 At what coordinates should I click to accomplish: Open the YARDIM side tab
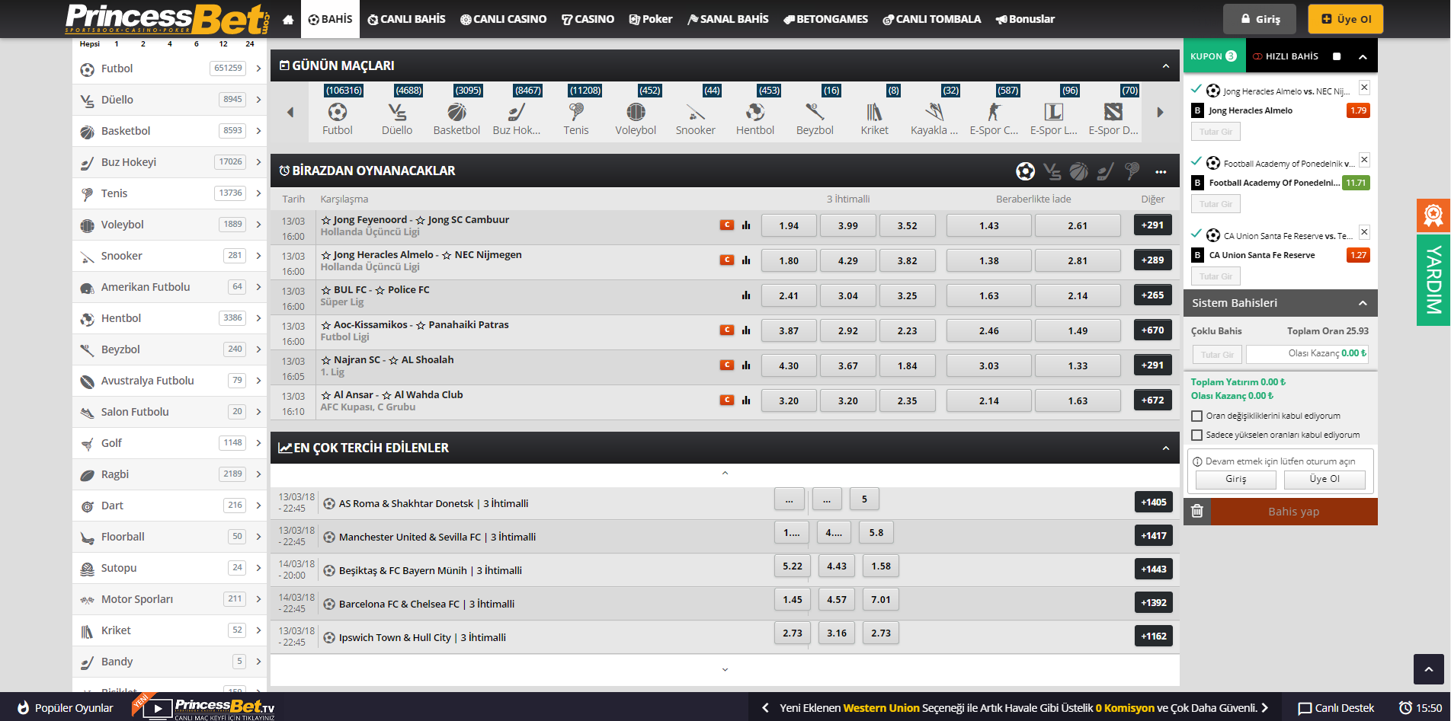point(1433,280)
